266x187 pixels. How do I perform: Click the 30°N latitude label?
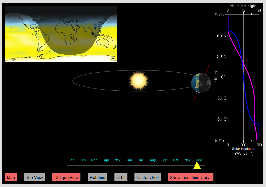(222, 56)
